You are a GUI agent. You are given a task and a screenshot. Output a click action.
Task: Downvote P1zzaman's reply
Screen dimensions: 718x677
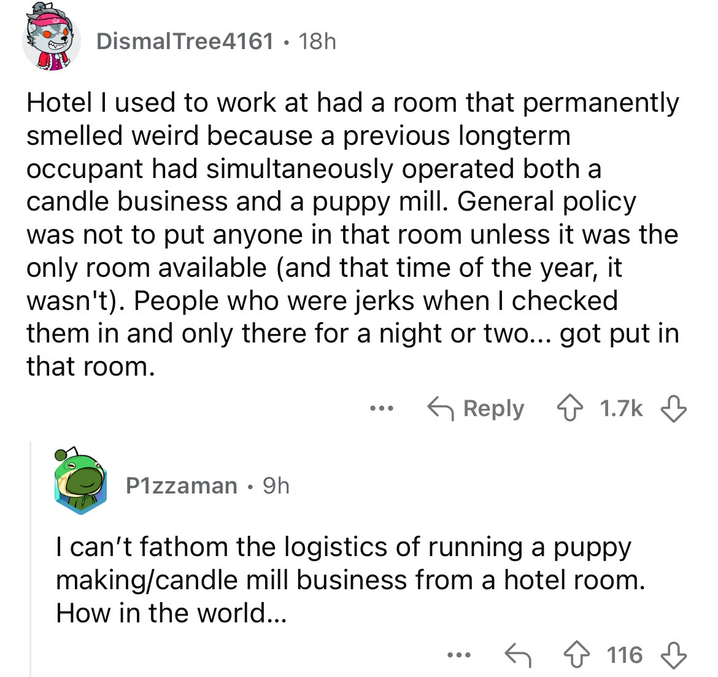675,655
